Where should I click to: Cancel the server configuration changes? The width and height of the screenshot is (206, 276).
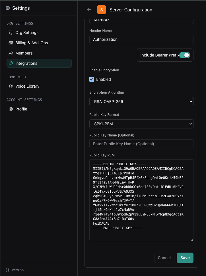point(164,258)
